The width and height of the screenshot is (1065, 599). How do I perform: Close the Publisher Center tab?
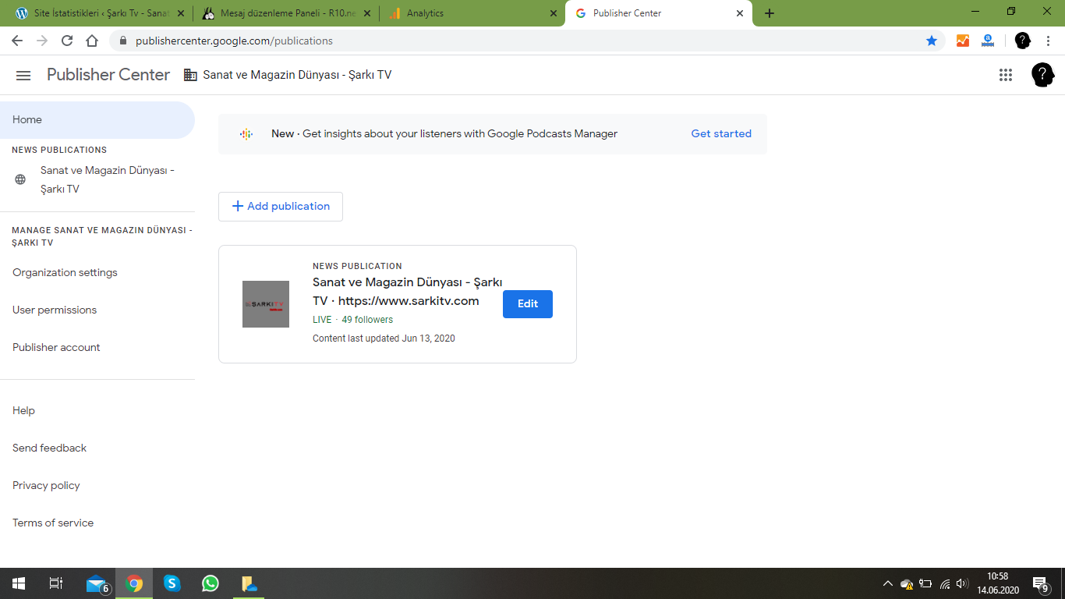(x=740, y=13)
